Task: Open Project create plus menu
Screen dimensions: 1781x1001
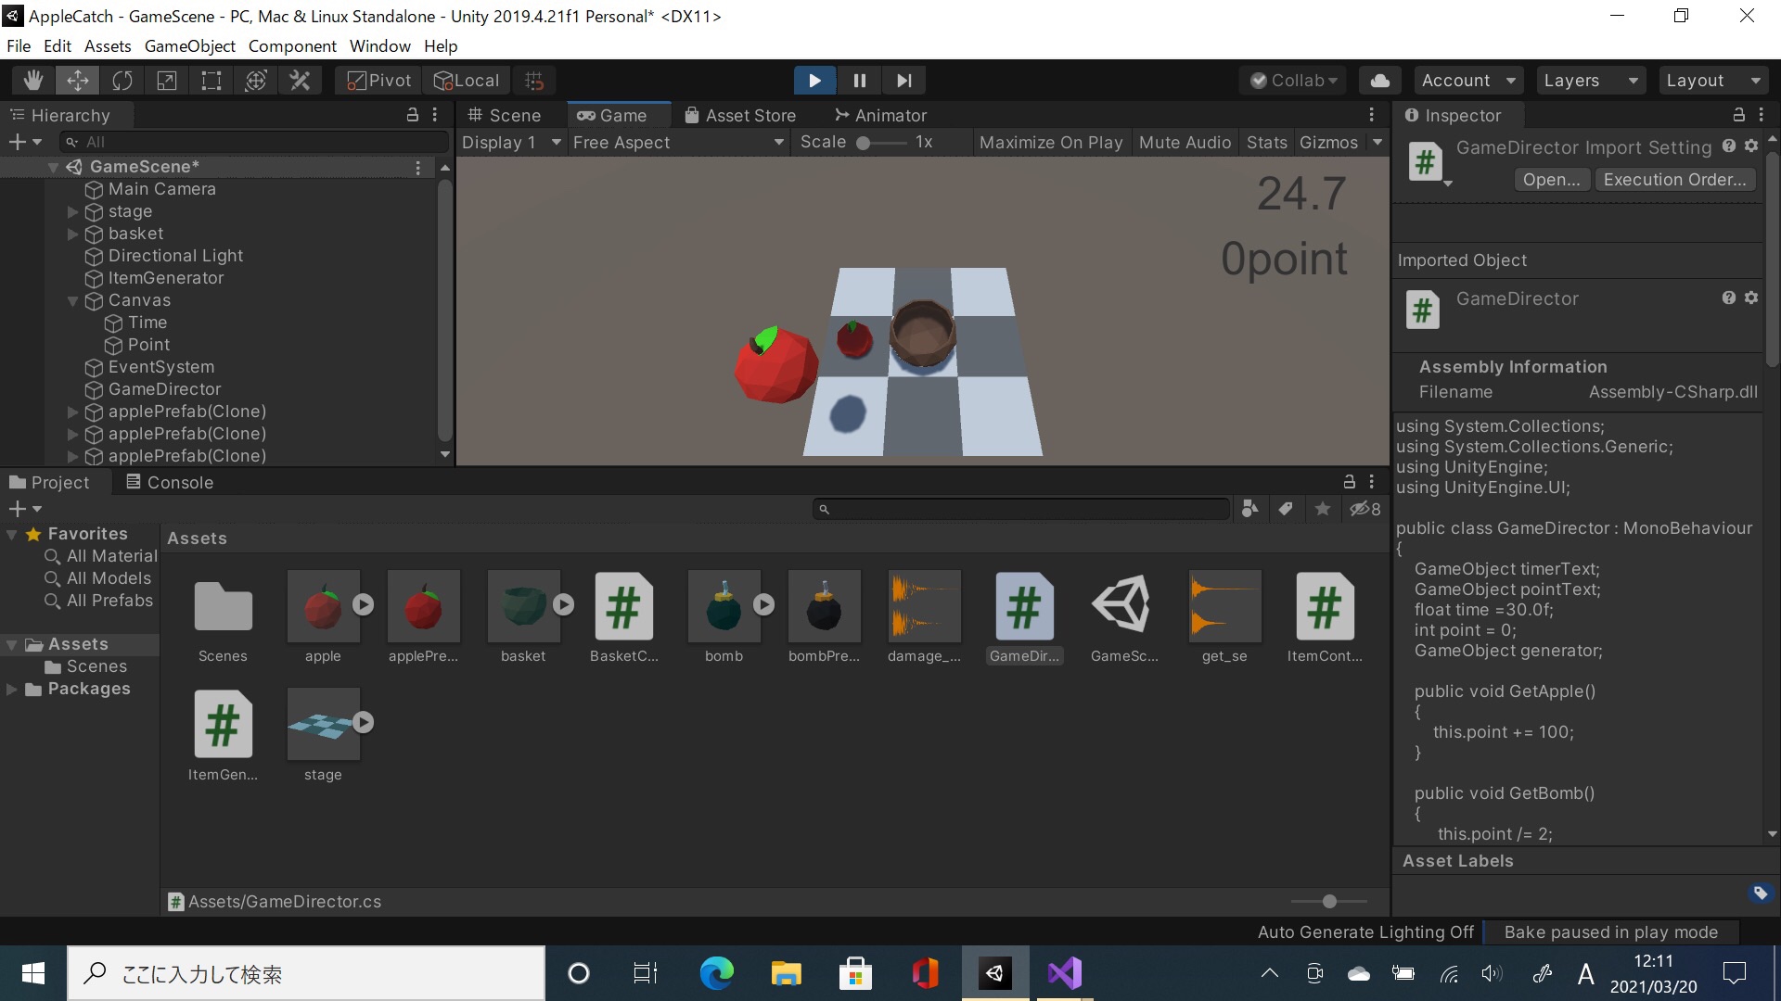Action: point(24,509)
